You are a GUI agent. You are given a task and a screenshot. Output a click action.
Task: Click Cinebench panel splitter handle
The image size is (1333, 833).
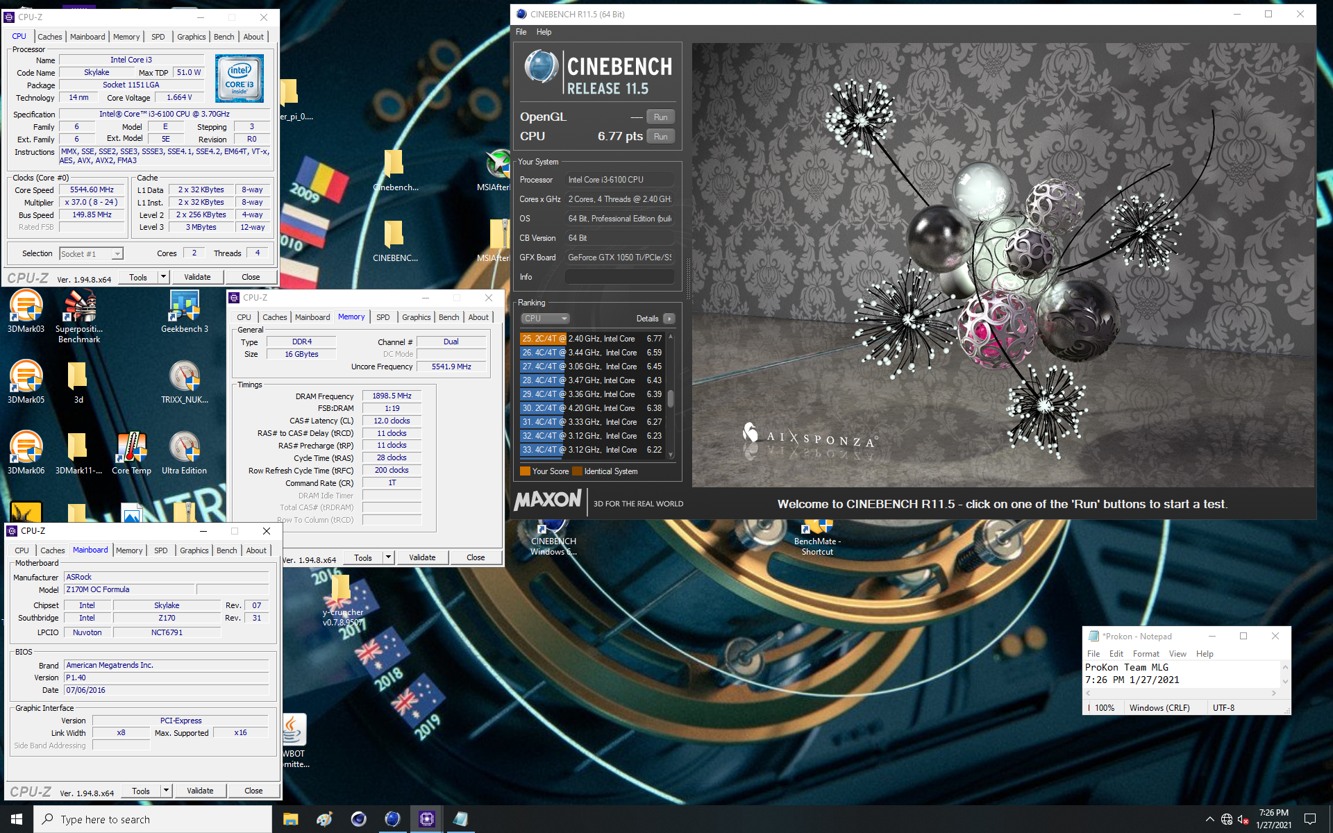click(x=688, y=278)
